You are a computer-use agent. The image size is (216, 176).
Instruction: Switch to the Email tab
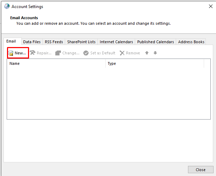coord(11,41)
